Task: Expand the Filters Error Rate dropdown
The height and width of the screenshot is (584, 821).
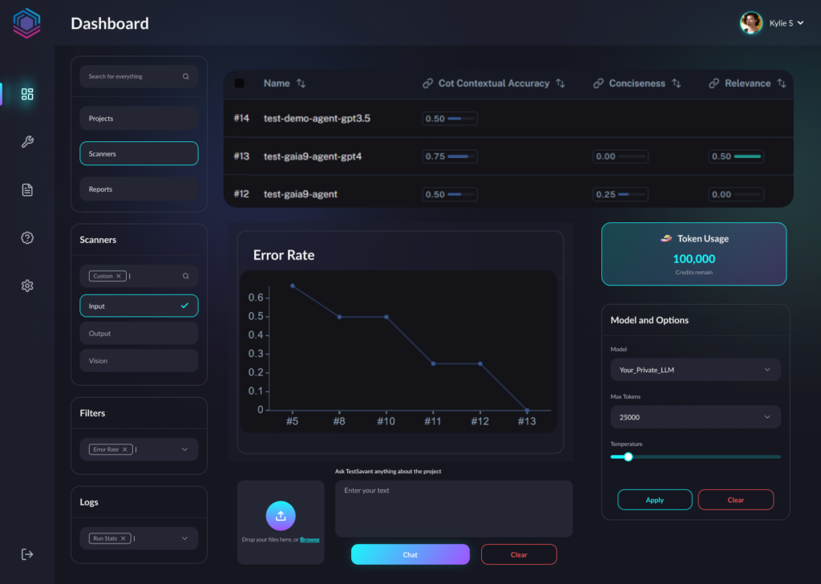Action: coord(184,449)
